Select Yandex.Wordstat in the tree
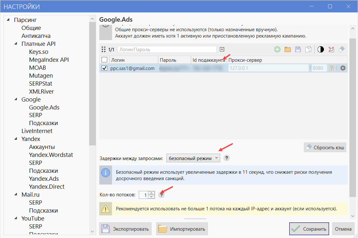The width and height of the screenshot is (358, 238). click(x=51, y=155)
